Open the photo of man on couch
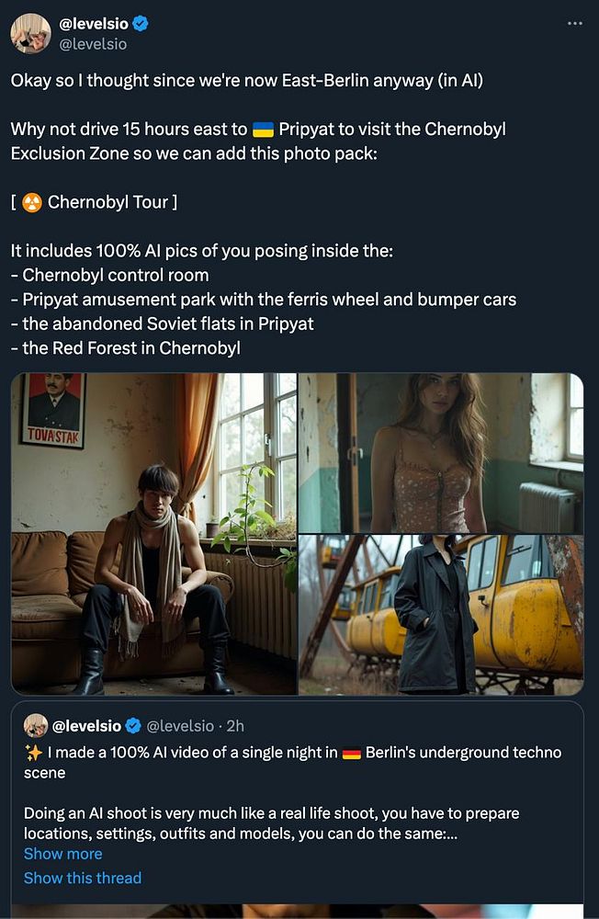Viewport: 599px width, 919px height. (153, 533)
